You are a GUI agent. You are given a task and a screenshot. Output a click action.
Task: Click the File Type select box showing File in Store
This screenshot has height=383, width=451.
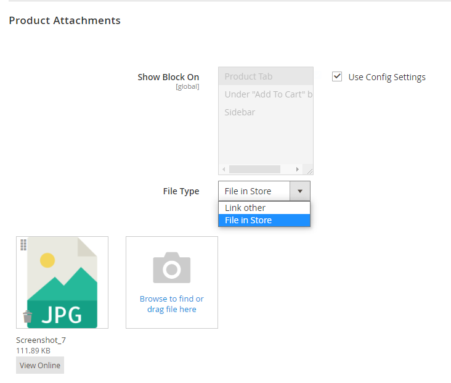(x=254, y=191)
